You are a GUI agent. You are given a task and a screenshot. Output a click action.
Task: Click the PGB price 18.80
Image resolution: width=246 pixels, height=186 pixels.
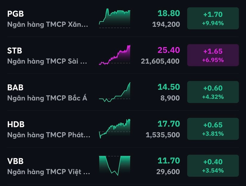pos(169,13)
